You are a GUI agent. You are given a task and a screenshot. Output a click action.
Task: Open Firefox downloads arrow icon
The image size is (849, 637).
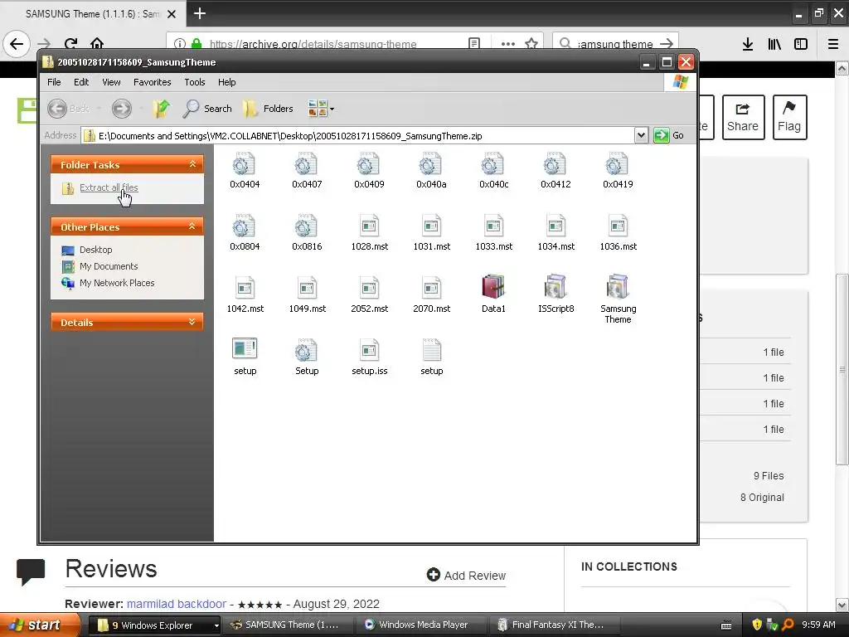tap(747, 44)
